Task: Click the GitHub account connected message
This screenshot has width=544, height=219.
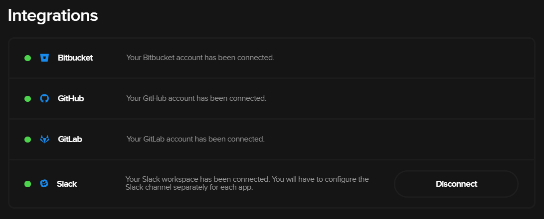Action: 196,98
